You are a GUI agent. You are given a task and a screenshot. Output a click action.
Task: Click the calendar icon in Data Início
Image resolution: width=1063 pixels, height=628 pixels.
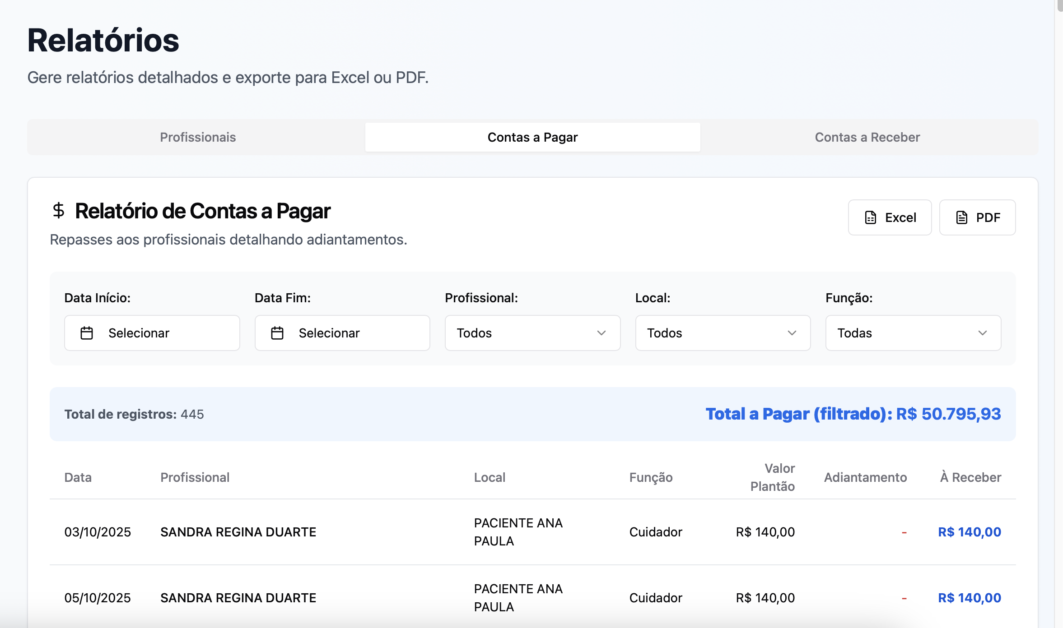(87, 333)
